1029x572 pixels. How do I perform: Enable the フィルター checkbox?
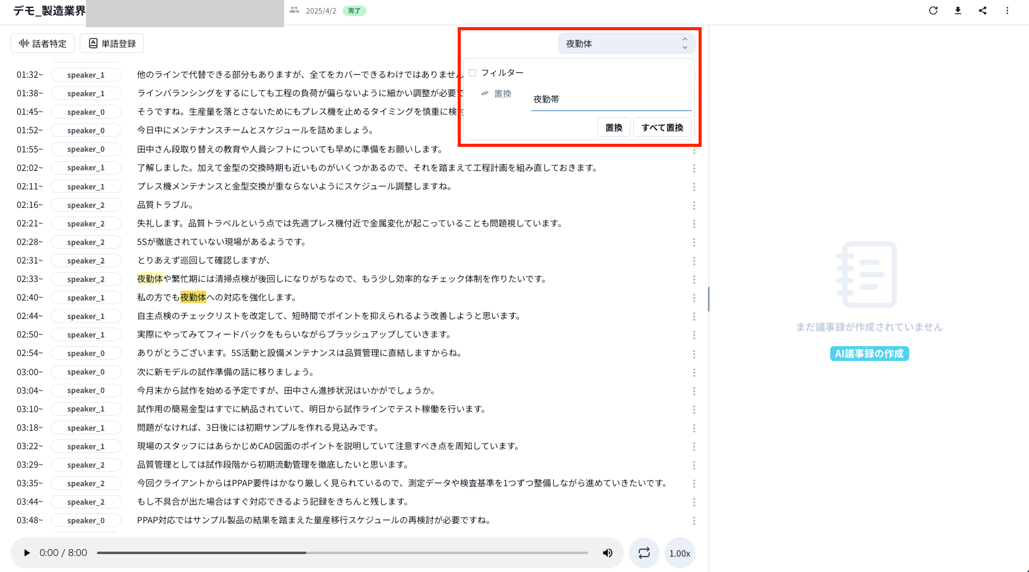[472, 73]
